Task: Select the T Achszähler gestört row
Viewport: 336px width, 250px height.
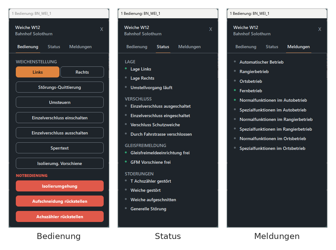Action: pos(148,181)
